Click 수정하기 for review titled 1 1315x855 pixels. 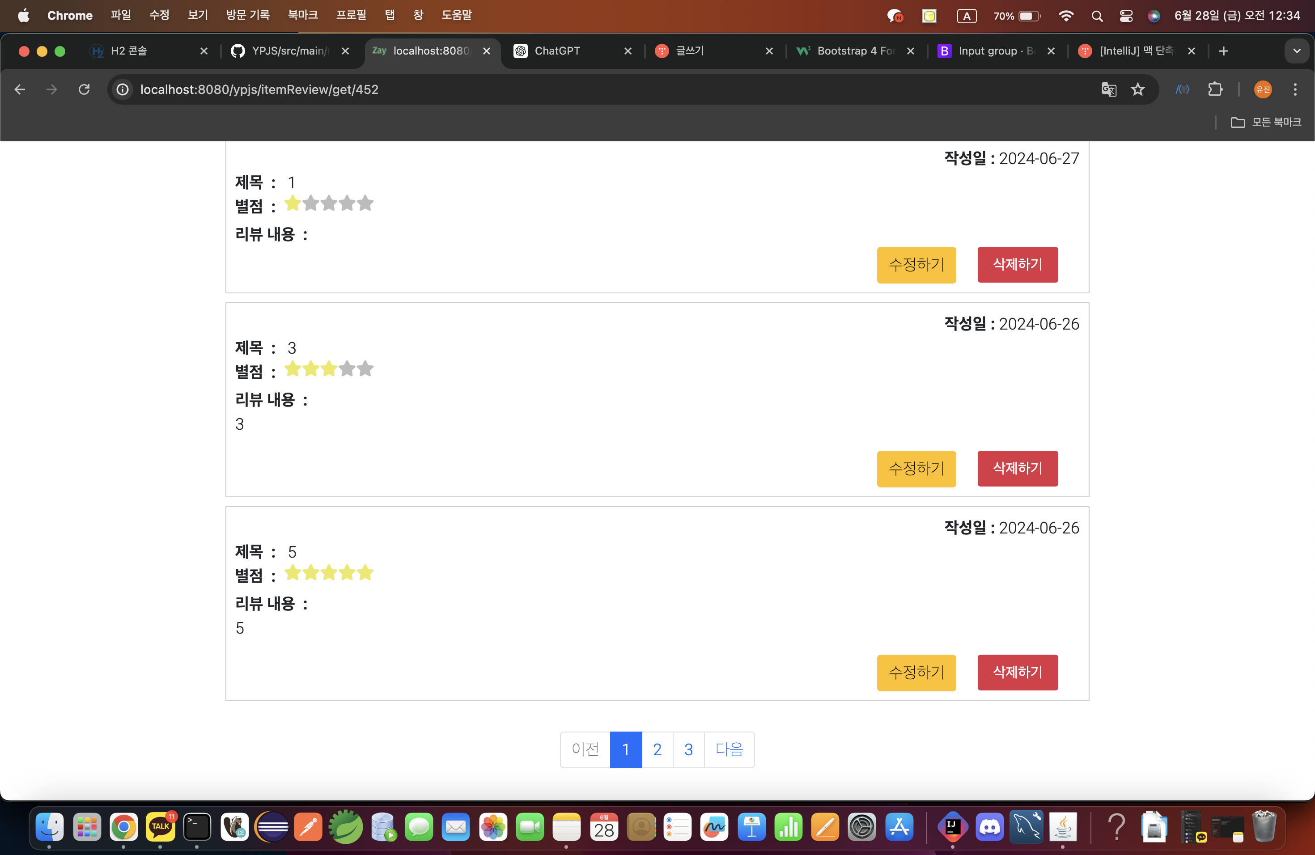click(916, 265)
